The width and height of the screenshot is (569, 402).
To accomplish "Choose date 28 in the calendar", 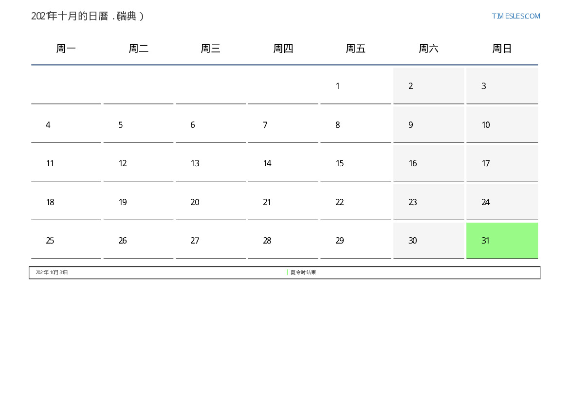I will (283, 241).
